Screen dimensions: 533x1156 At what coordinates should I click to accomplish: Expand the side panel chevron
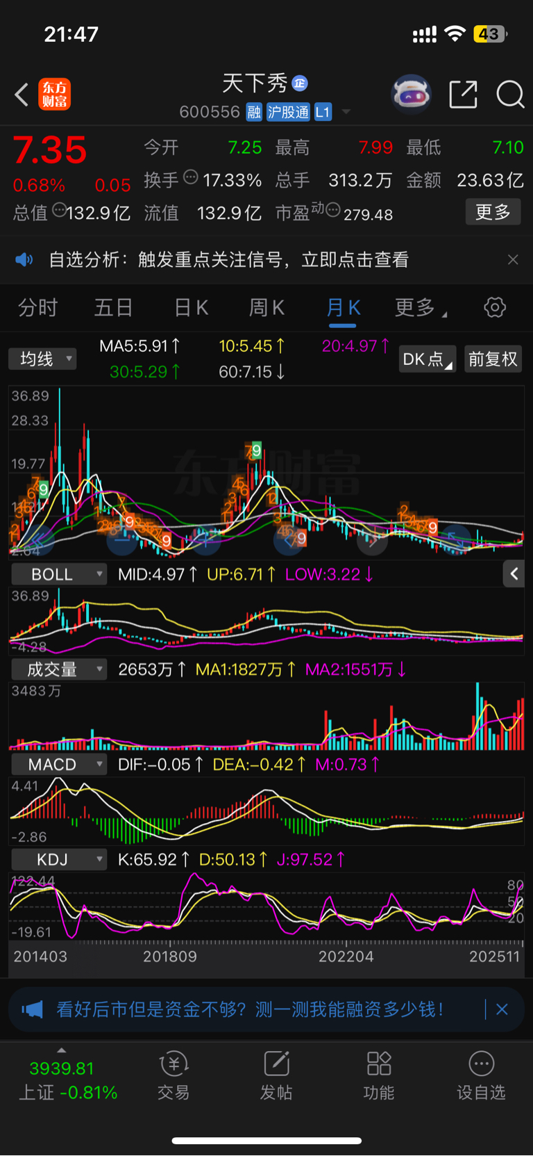pos(514,573)
